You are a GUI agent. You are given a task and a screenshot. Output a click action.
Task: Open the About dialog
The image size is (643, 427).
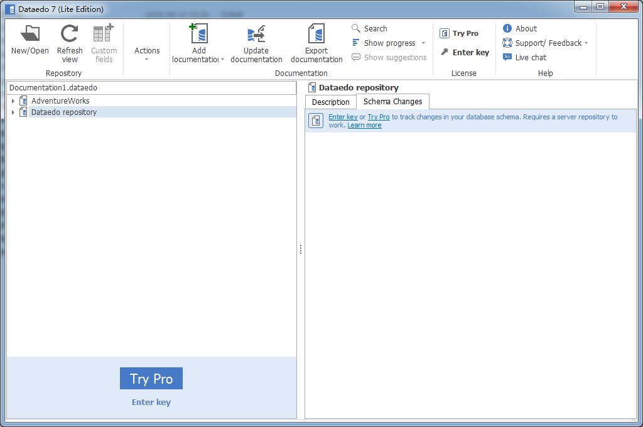(519, 28)
